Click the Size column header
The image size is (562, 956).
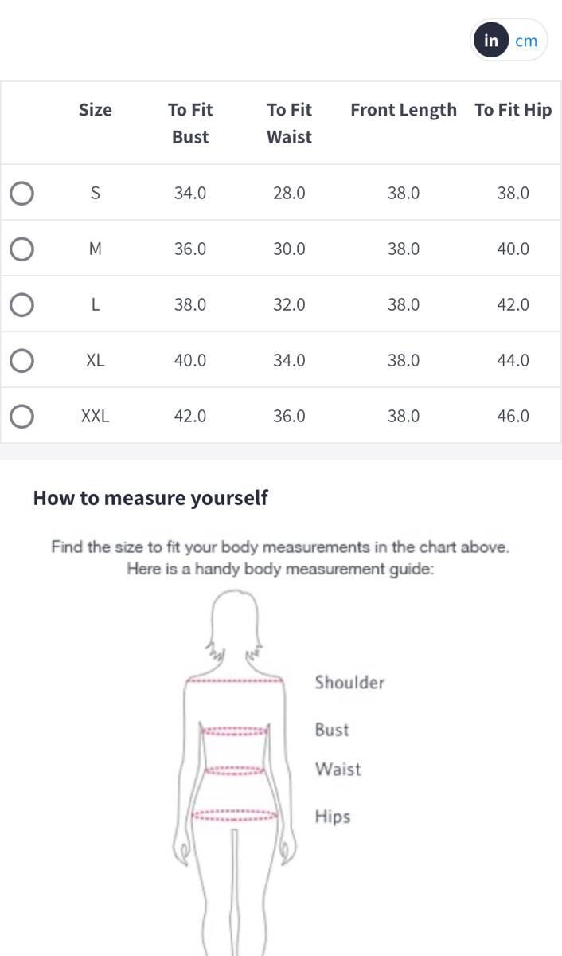click(96, 110)
